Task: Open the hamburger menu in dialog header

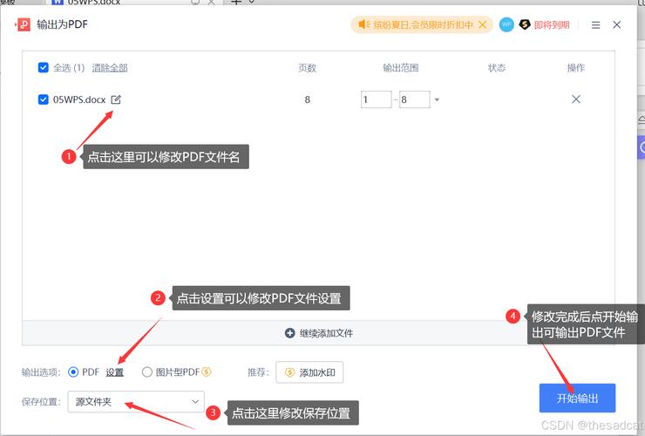Action: pyautogui.click(x=595, y=25)
